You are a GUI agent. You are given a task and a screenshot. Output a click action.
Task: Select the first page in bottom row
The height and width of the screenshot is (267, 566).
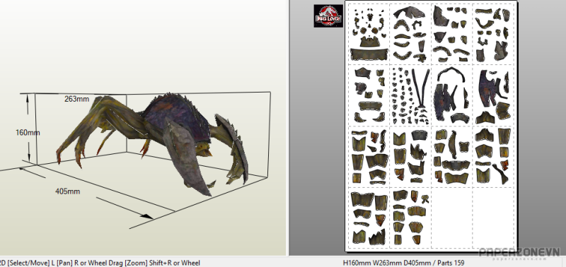tap(369, 218)
